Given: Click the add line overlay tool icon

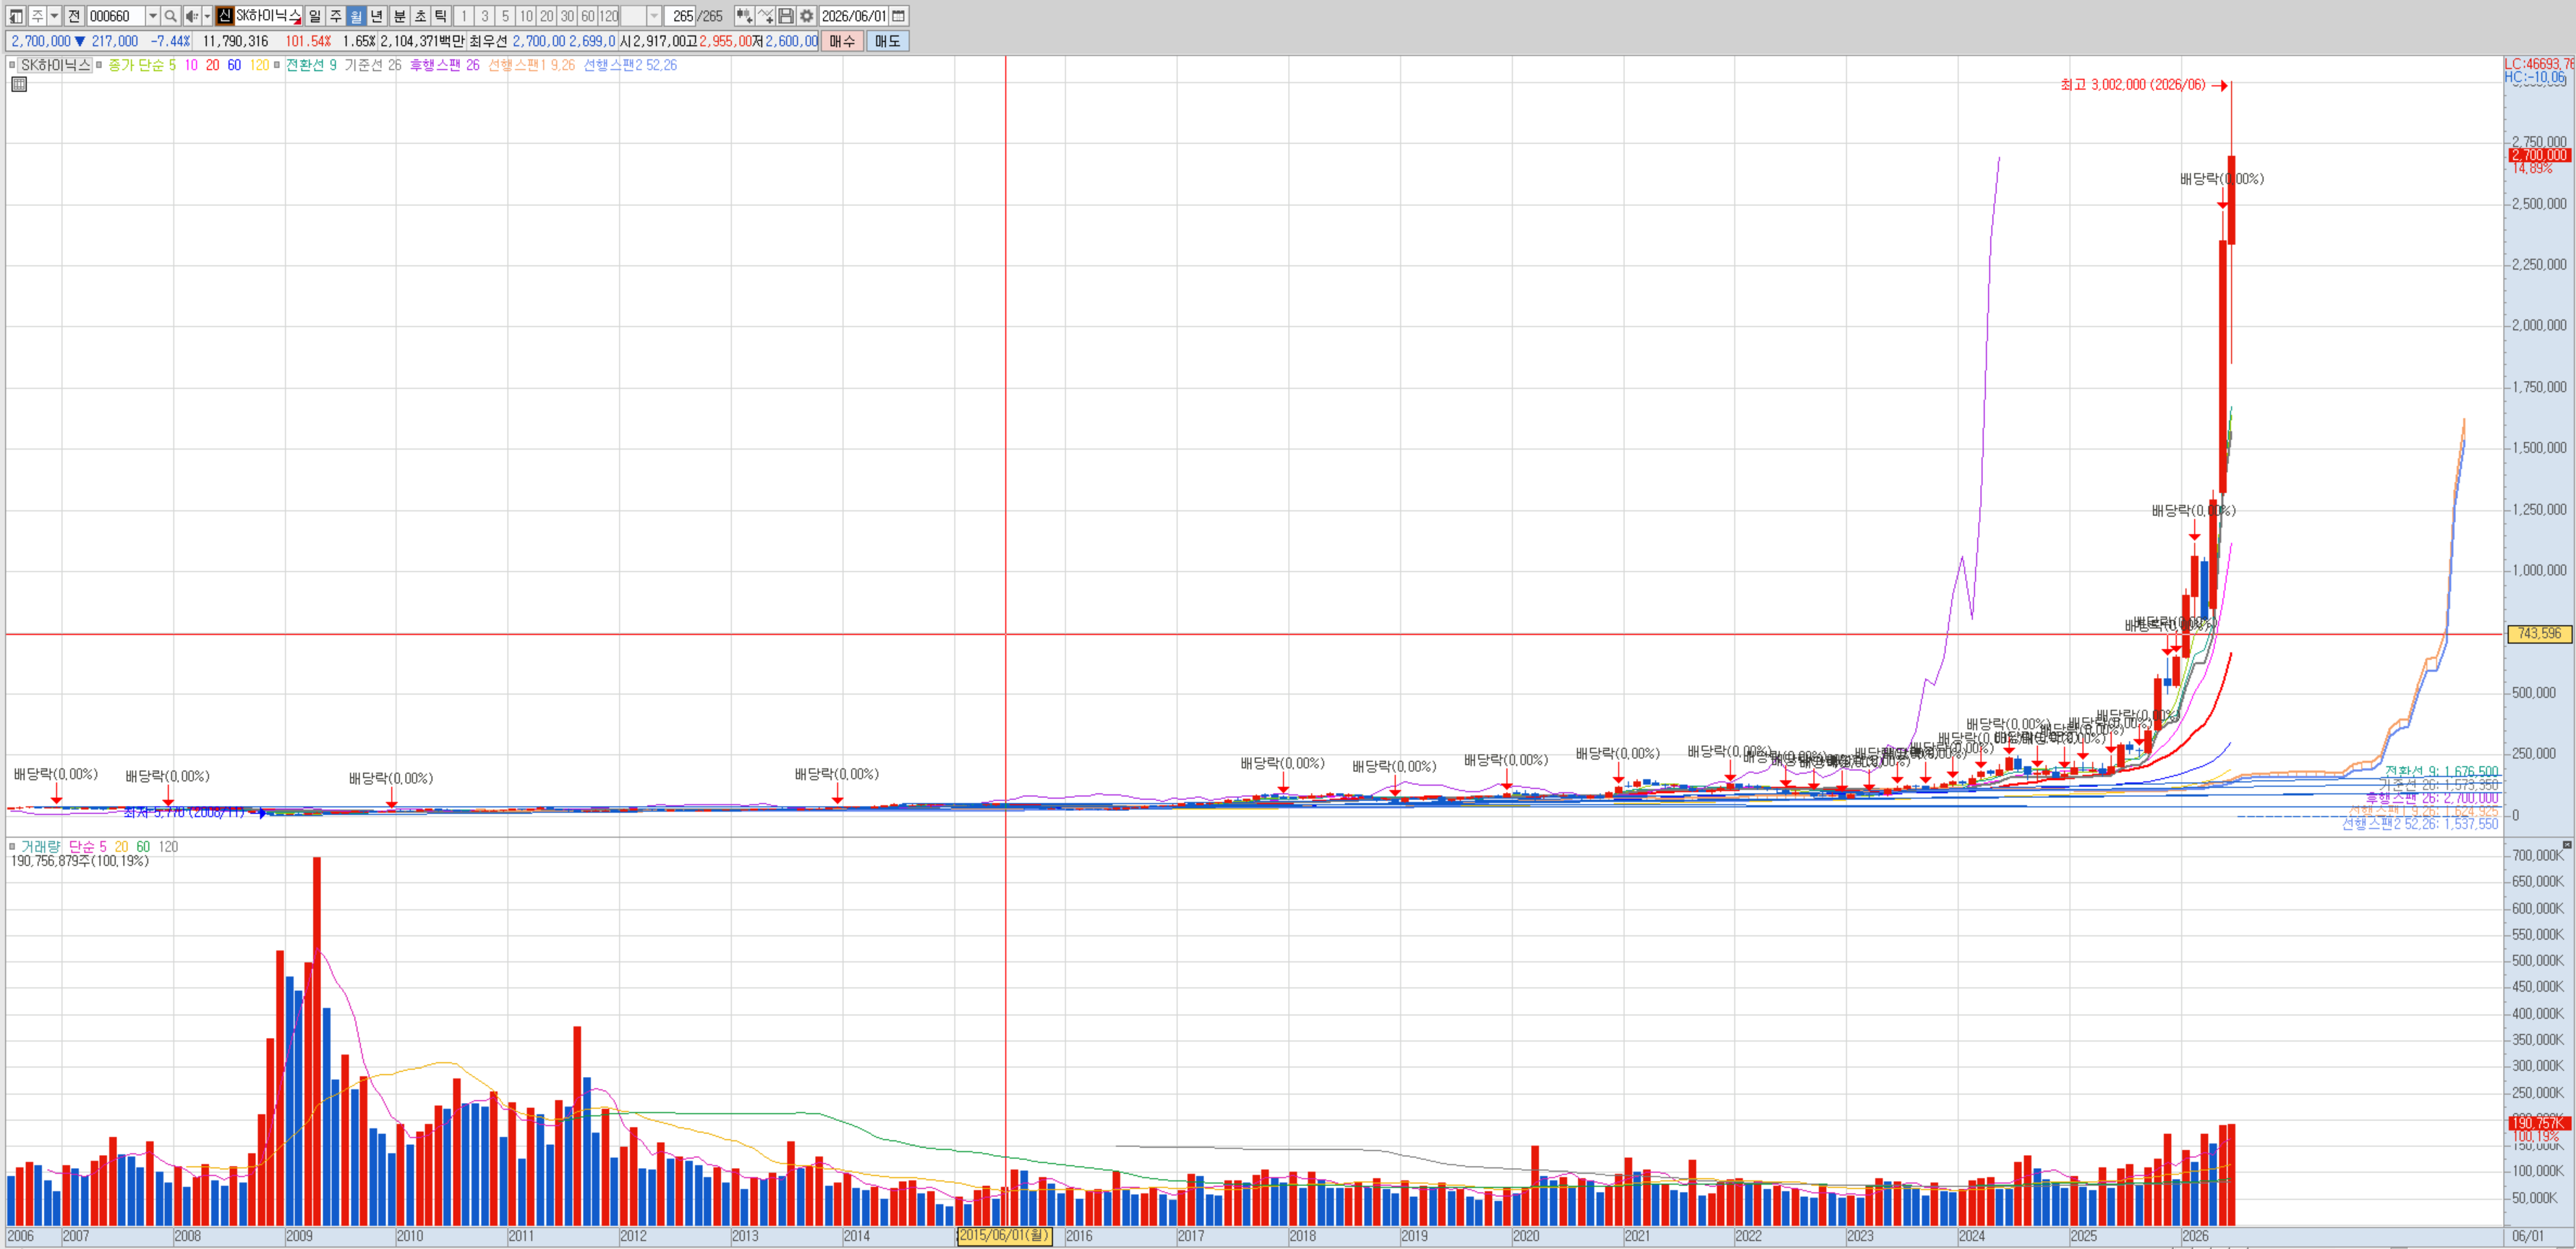Looking at the screenshot, I should [x=765, y=16].
